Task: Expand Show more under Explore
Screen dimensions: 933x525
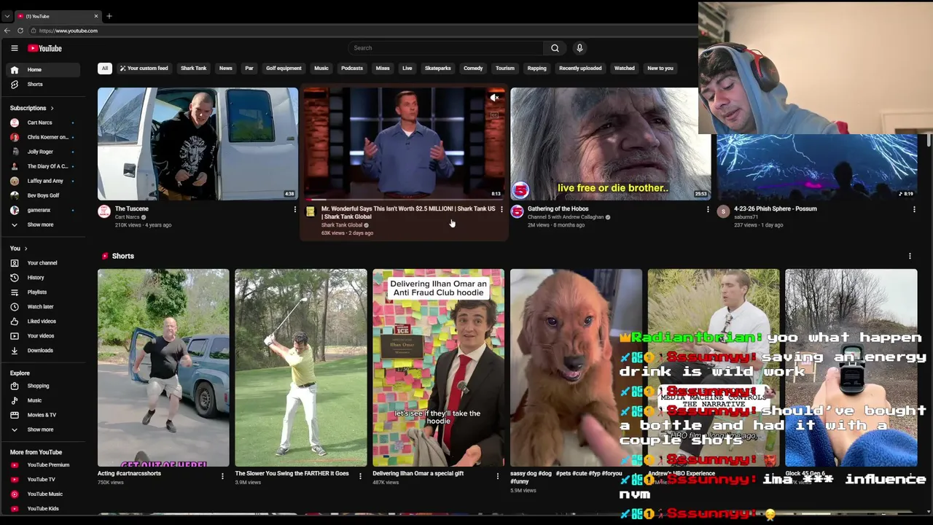Action: coord(44,429)
